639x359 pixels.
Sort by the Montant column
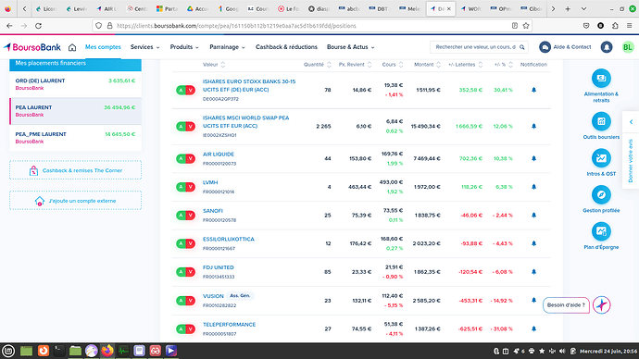[x=427, y=65]
